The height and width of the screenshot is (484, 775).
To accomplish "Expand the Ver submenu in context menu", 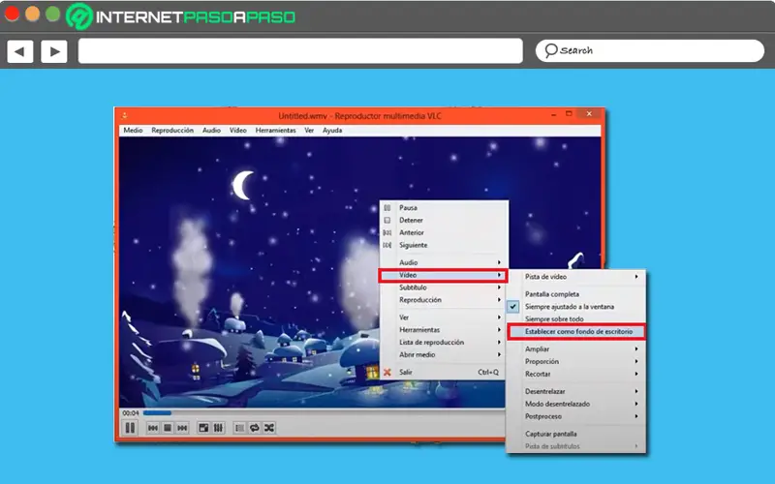I will pos(444,318).
